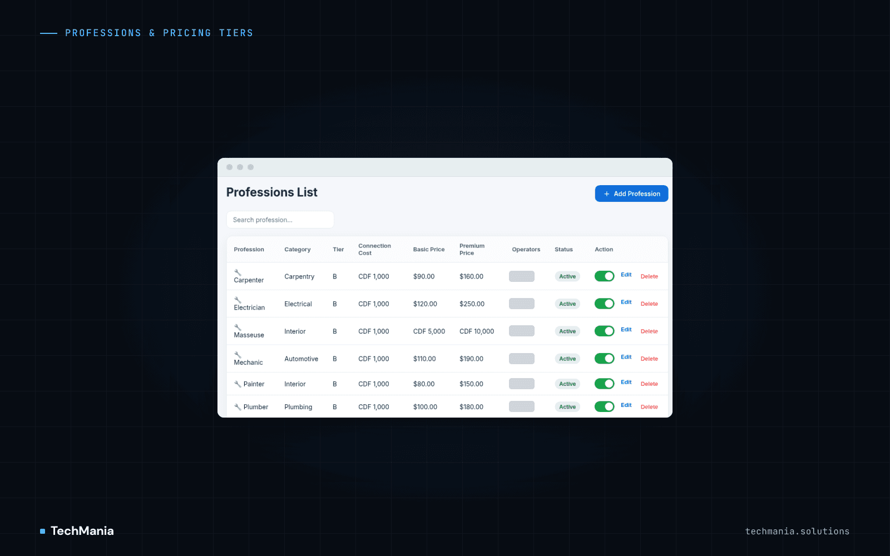The width and height of the screenshot is (890, 556).
Task: Click the CDF 10,000 premium price
Action: pyautogui.click(x=477, y=331)
